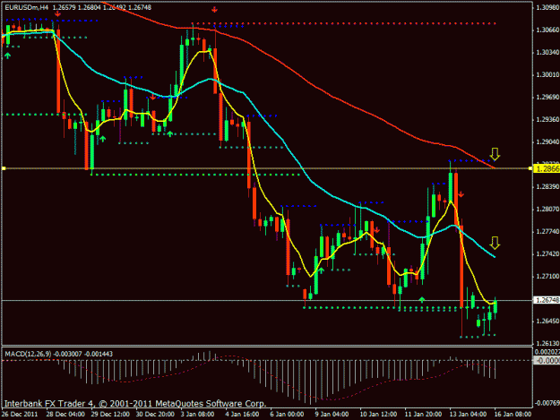Click the 30 Dec 20:00 time label

(x=155, y=414)
